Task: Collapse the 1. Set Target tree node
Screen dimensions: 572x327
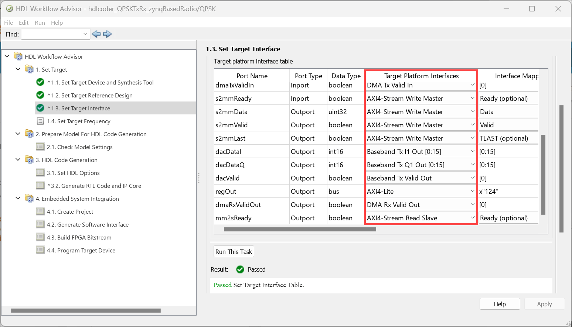Action: pos(18,69)
